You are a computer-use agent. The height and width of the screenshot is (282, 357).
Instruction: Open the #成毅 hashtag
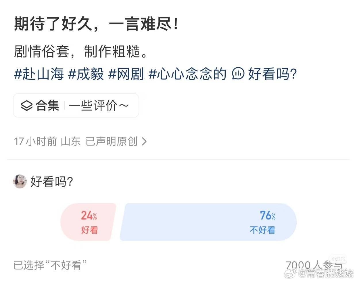tap(86, 74)
